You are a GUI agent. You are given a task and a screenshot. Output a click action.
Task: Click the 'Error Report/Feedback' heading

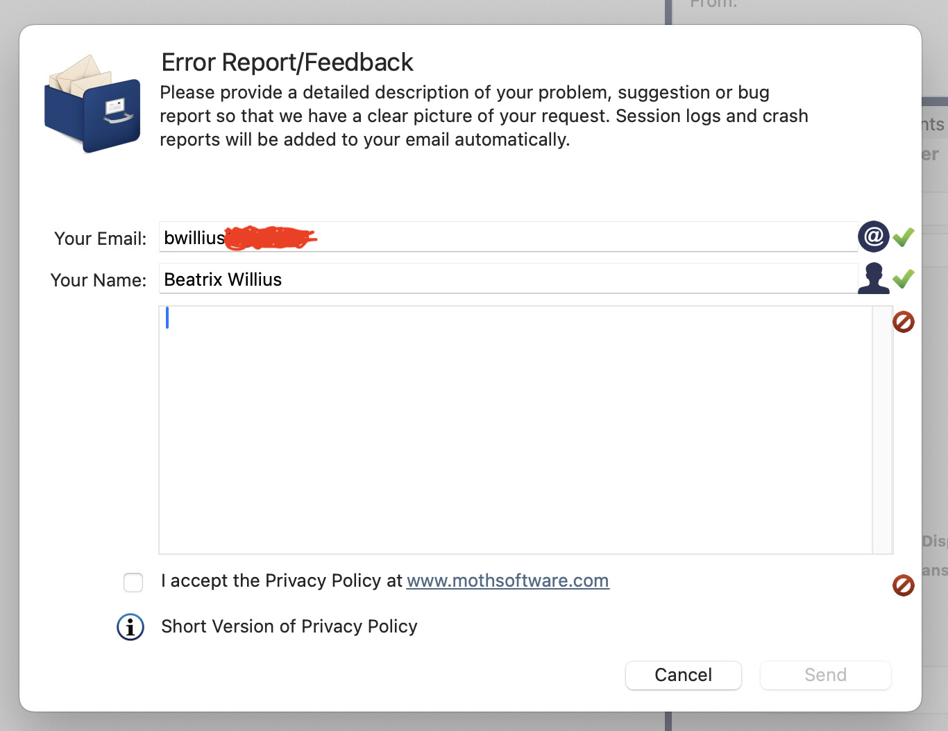point(287,62)
